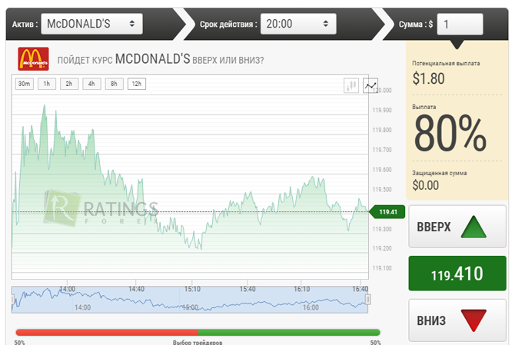Click the blue navigator mini chart

(x=190, y=300)
